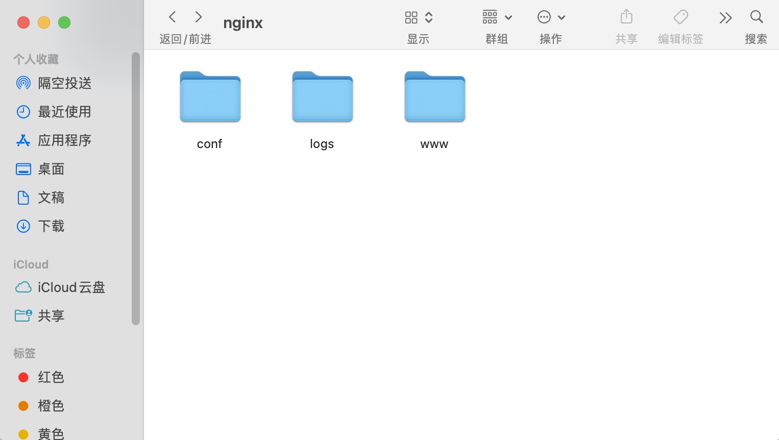Click the www folder name
This screenshot has width=779, height=440.
pyautogui.click(x=434, y=144)
